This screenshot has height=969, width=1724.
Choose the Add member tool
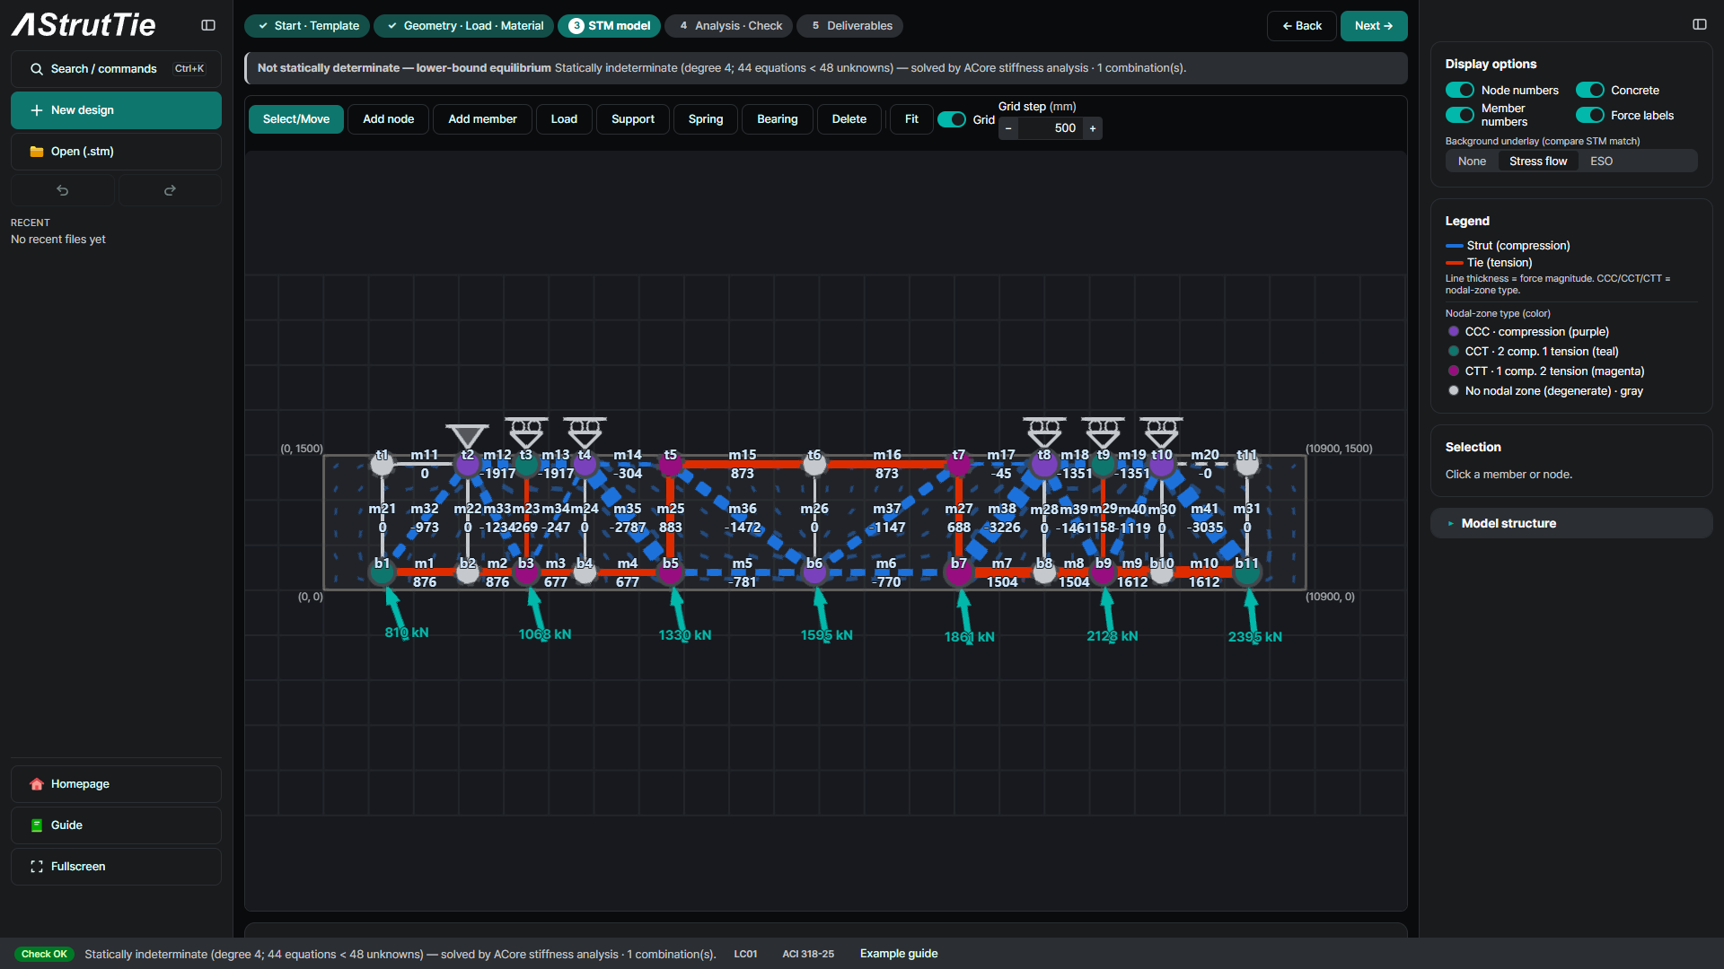coord(482,119)
